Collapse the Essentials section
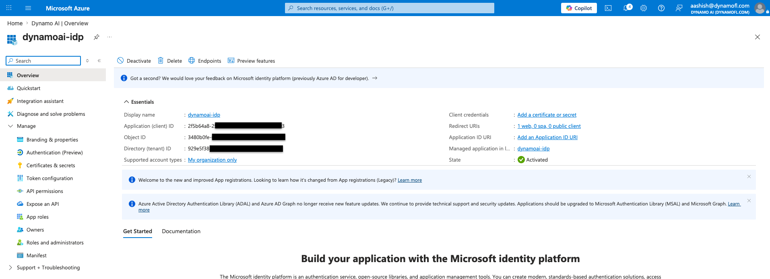This screenshot has height=279, width=770. point(139,102)
